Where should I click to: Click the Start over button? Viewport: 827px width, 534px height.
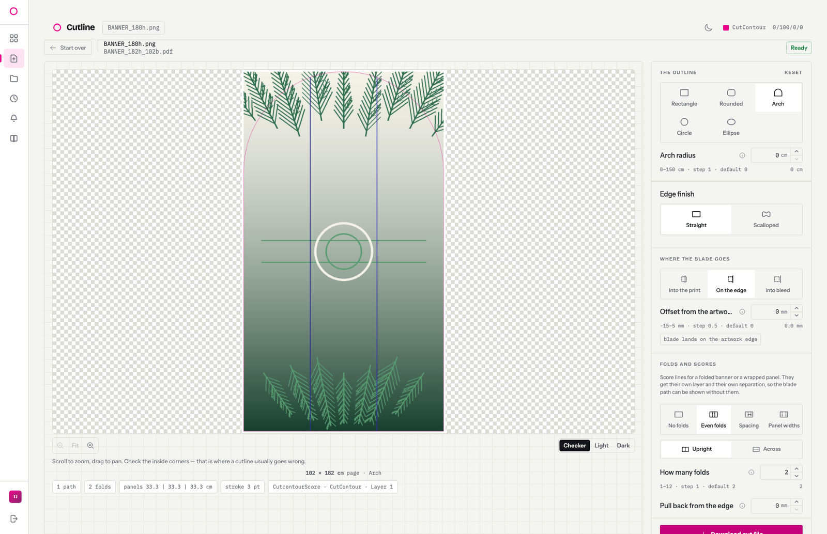click(68, 48)
